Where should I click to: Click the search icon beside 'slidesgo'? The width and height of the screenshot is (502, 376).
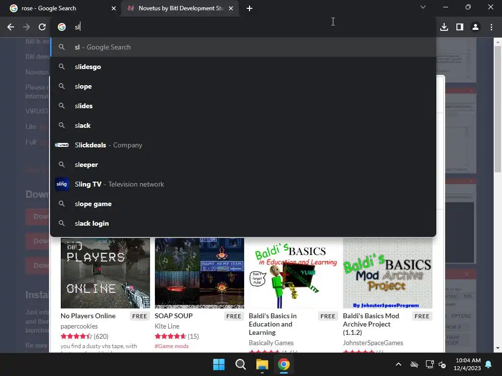[x=62, y=67]
